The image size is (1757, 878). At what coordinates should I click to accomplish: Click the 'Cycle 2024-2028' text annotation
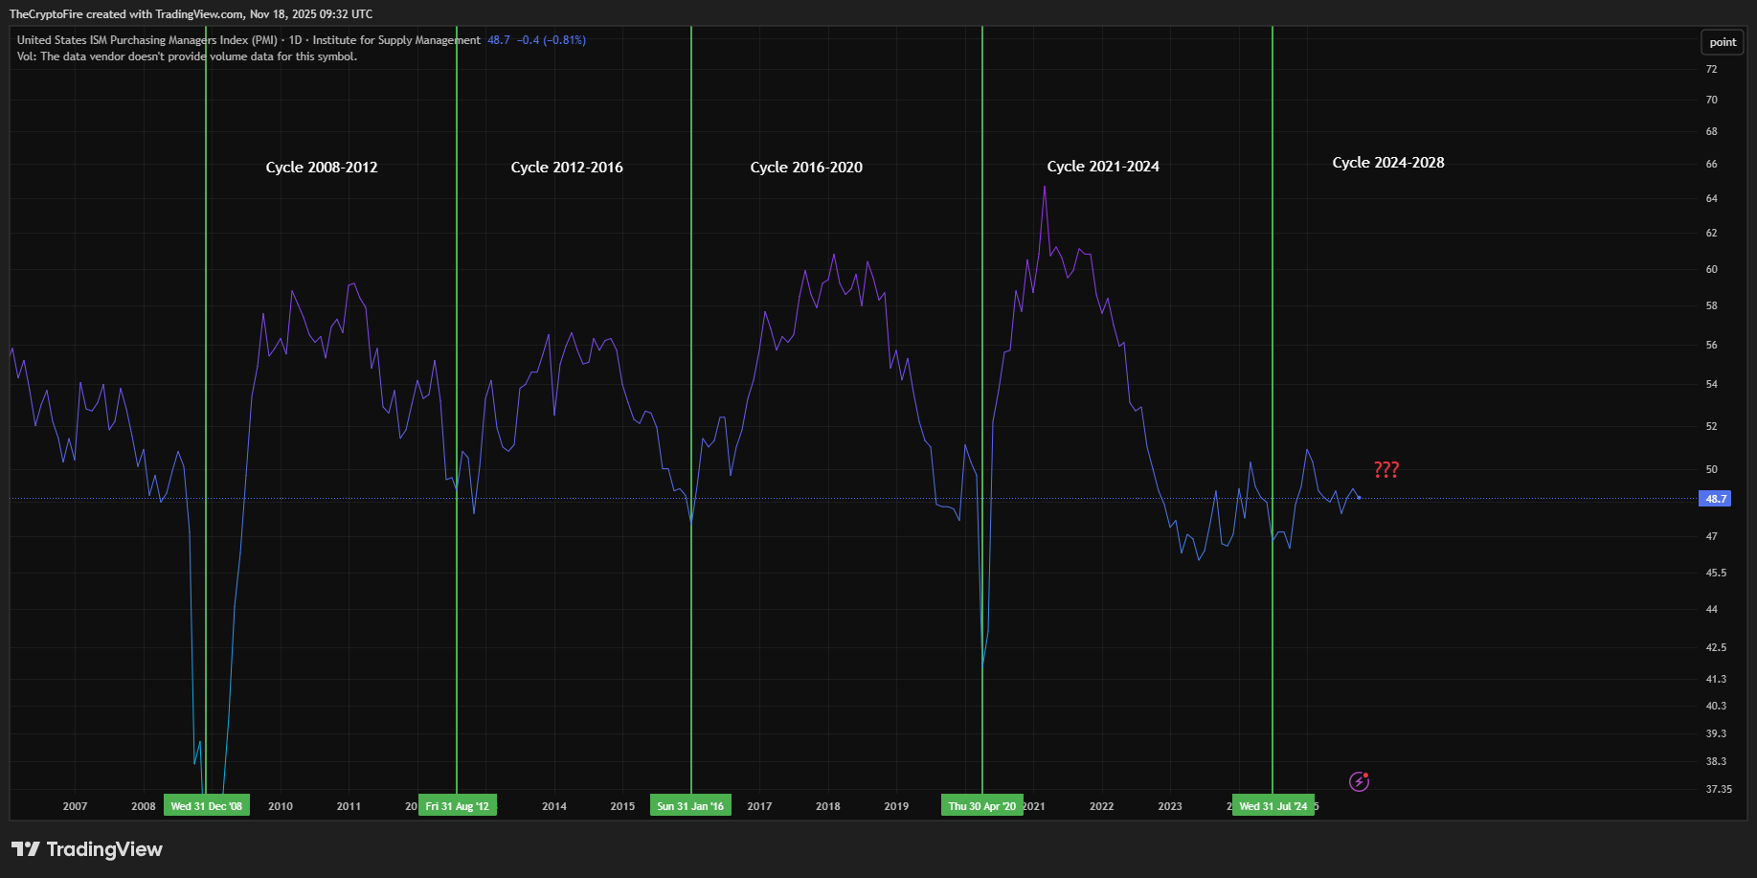point(1387,162)
